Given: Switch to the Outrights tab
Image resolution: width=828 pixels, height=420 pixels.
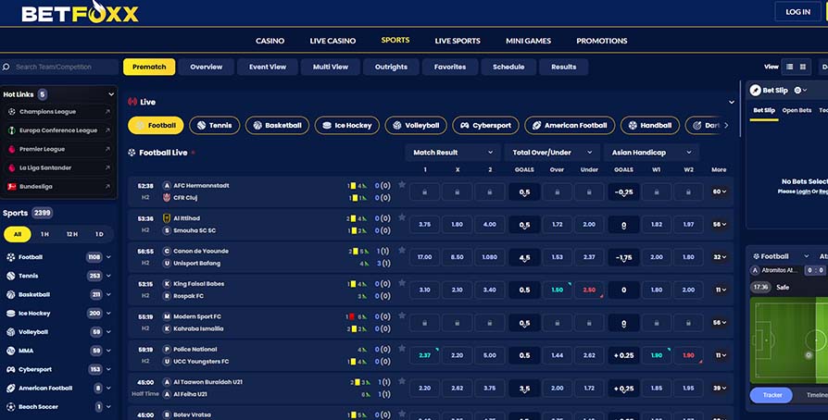Looking at the screenshot, I should (x=391, y=67).
